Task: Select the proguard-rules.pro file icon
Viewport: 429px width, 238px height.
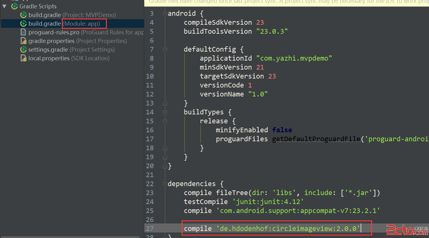Action: (x=23, y=32)
